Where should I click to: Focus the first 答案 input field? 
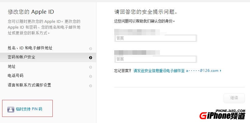pyautogui.click(x=155, y=38)
